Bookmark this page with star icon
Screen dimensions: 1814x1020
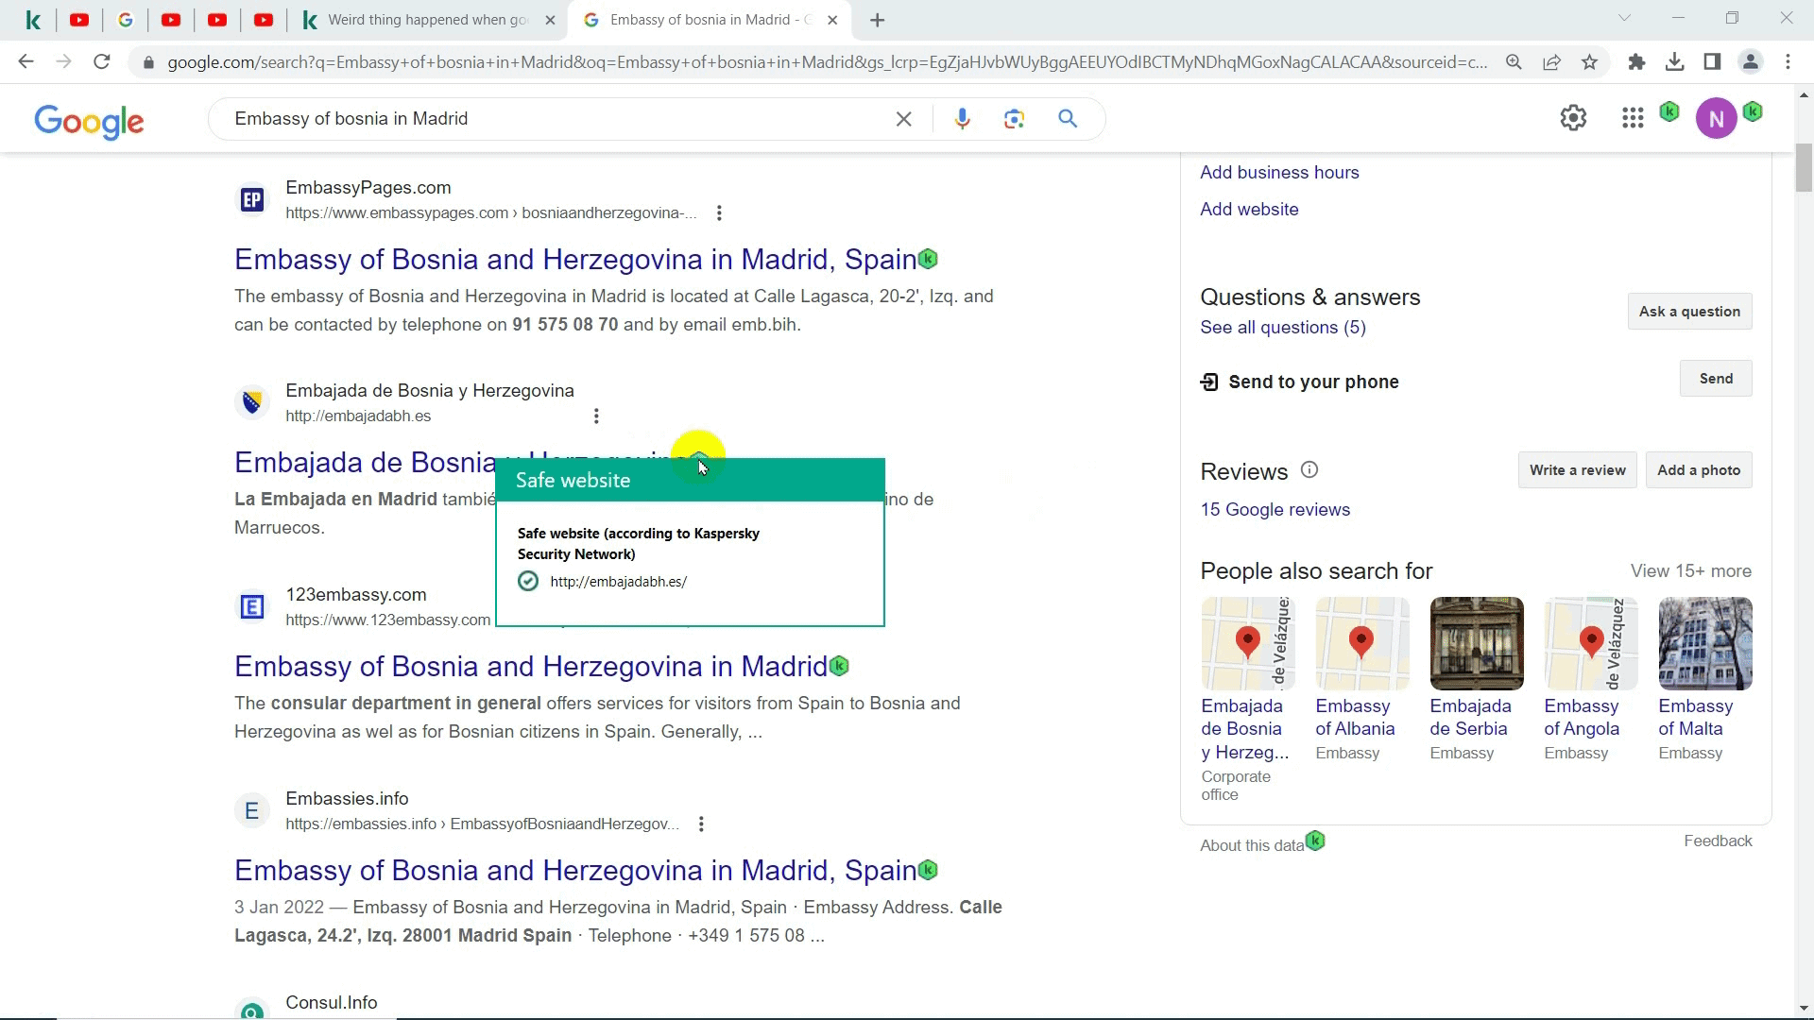click(1590, 62)
